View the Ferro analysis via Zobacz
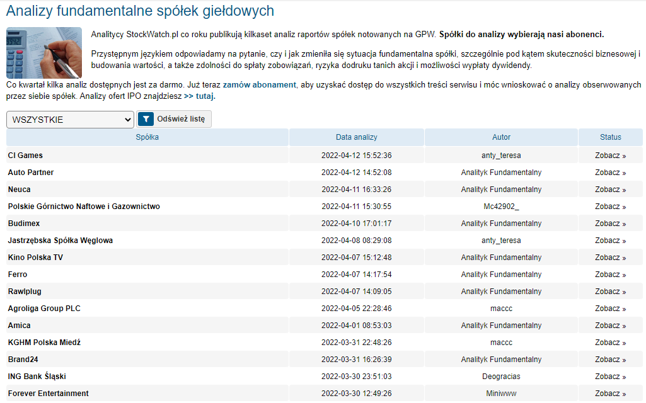646x403 pixels. [x=610, y=275]
